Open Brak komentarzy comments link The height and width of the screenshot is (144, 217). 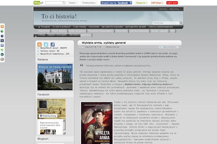point(170,47)
